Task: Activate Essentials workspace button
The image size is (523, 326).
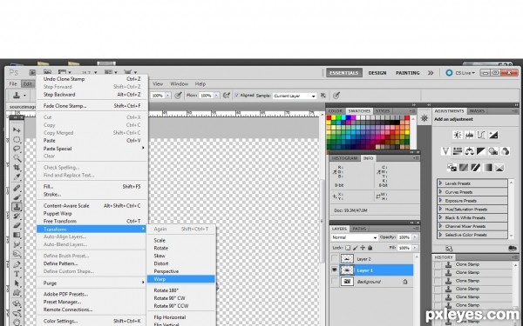Action: click(x=344, y=73)
